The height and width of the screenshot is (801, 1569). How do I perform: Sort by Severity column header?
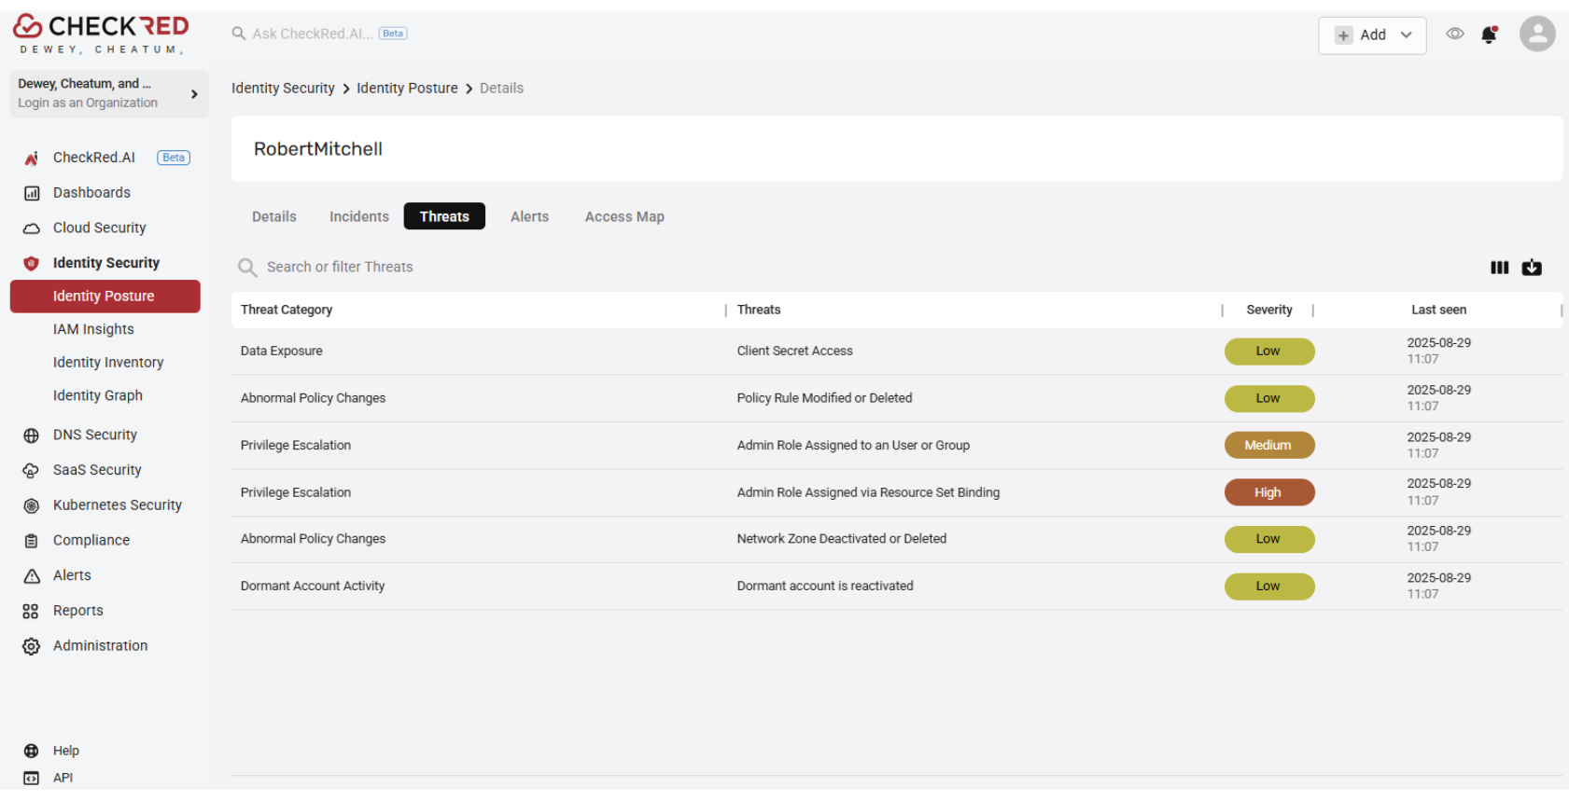[x=1269, y=310]
